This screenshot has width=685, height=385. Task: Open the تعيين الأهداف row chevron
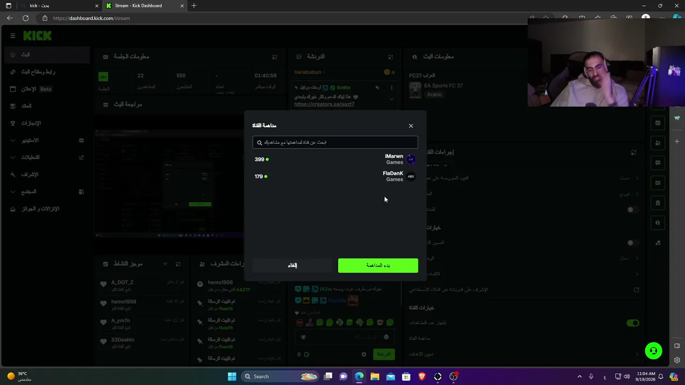(x=637, y=354)
